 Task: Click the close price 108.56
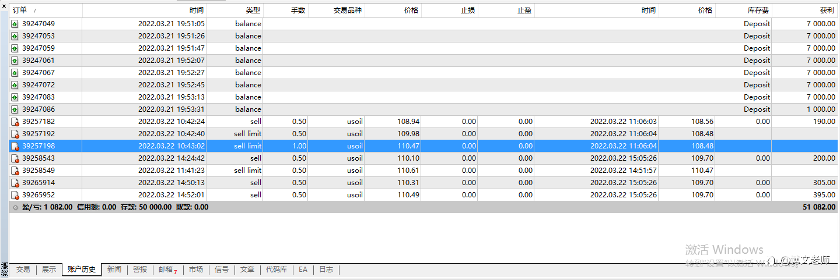tap(702, 122)
